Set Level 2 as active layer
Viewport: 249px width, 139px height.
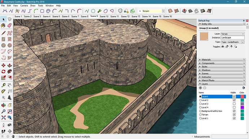point(200,100)
